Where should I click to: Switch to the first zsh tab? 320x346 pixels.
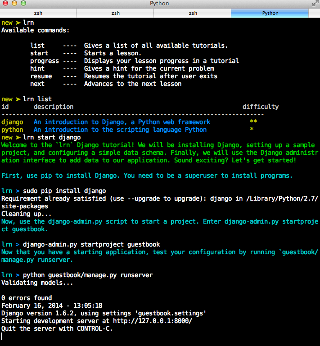coord(38,13)
